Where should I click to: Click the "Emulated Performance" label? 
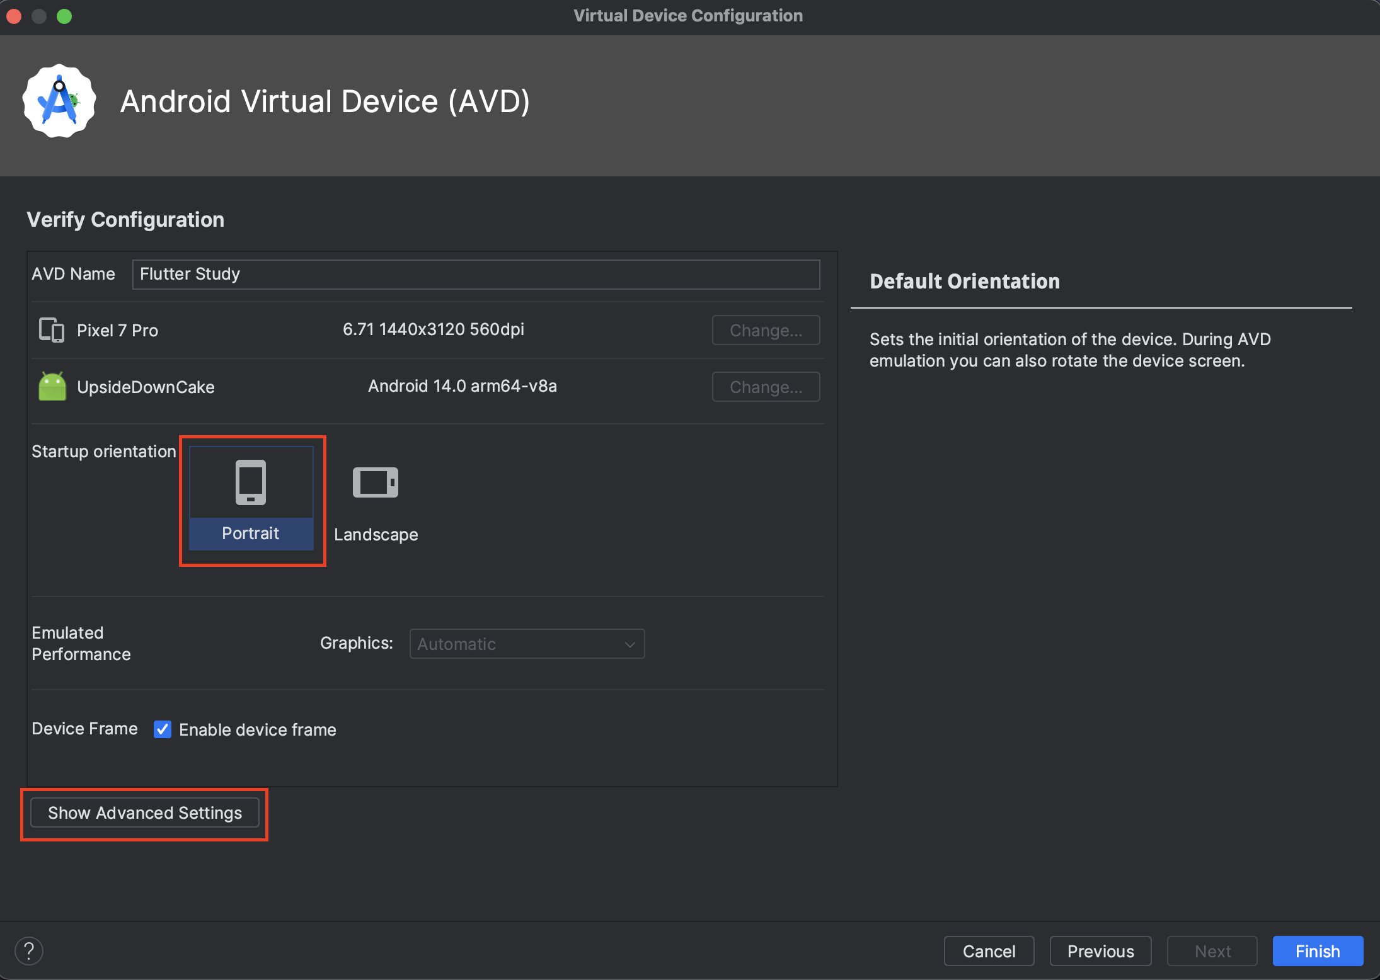pos(81,644)
